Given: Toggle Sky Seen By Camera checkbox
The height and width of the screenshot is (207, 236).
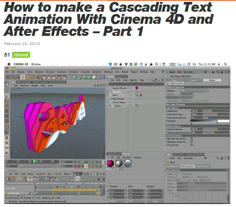Looking at the screenshot, I should (x=192, y=139).
